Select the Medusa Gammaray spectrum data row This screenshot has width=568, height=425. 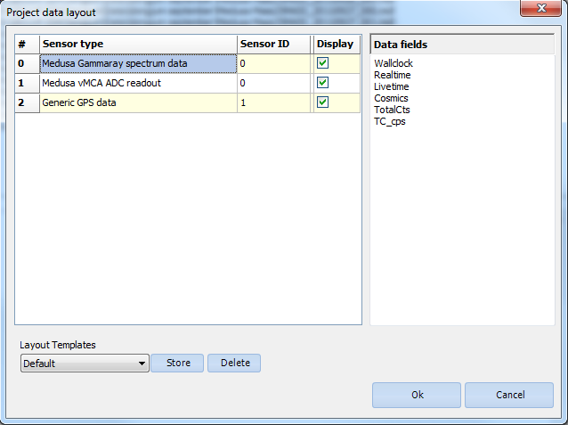click(x=137, y=63)
